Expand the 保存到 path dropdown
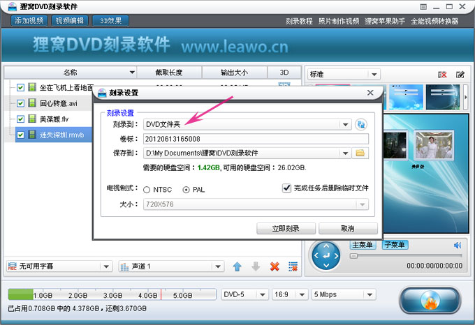 (x=345, y=153)
